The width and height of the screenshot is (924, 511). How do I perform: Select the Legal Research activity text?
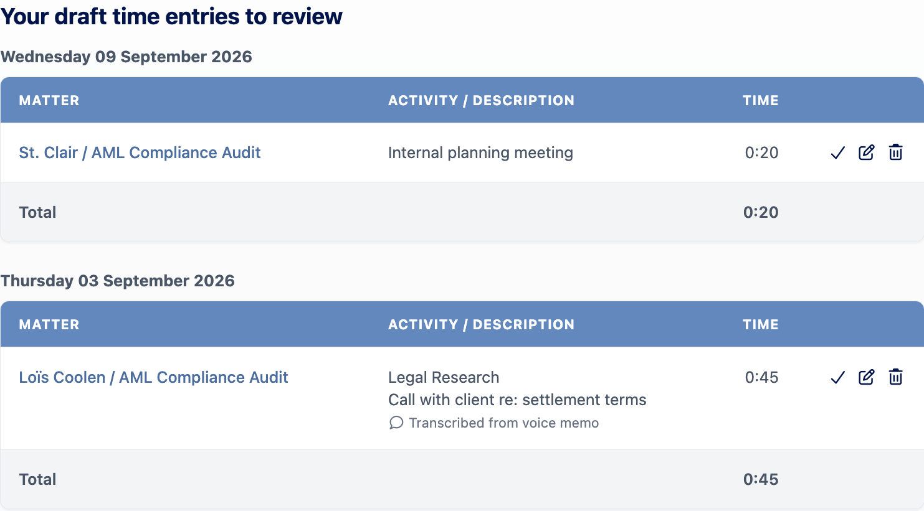pos(444,377)
